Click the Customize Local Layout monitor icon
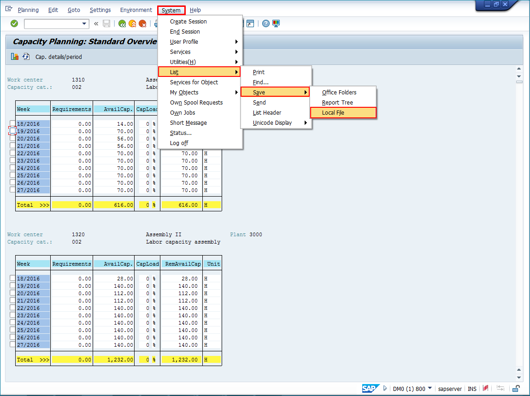This screenshot has height=396, width=530. (276, 23)
